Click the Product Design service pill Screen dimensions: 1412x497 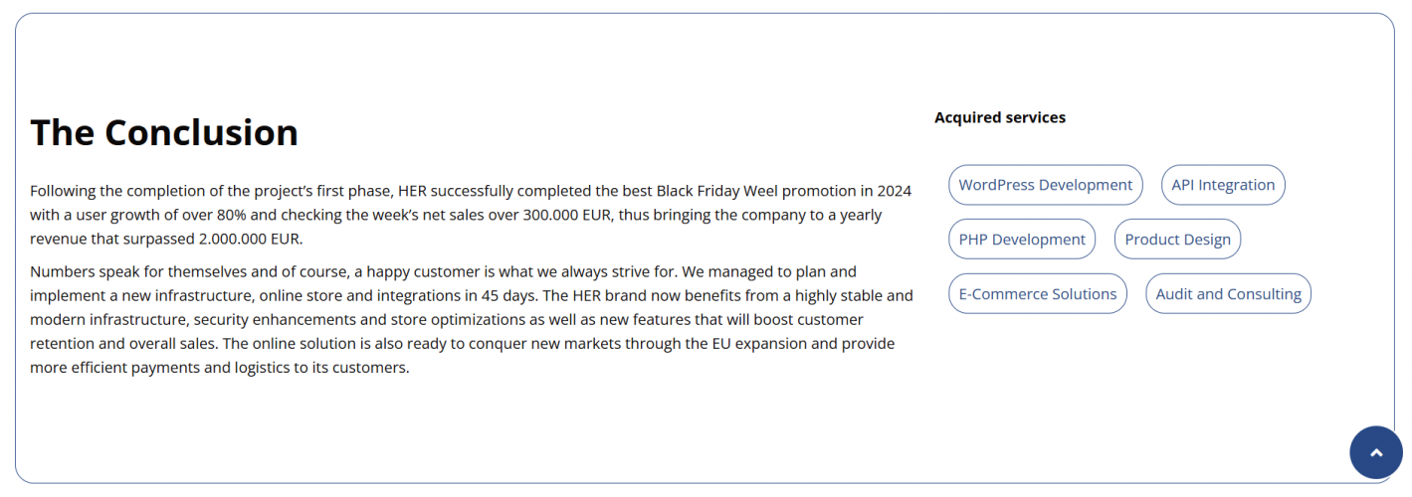pos(1177,240)
